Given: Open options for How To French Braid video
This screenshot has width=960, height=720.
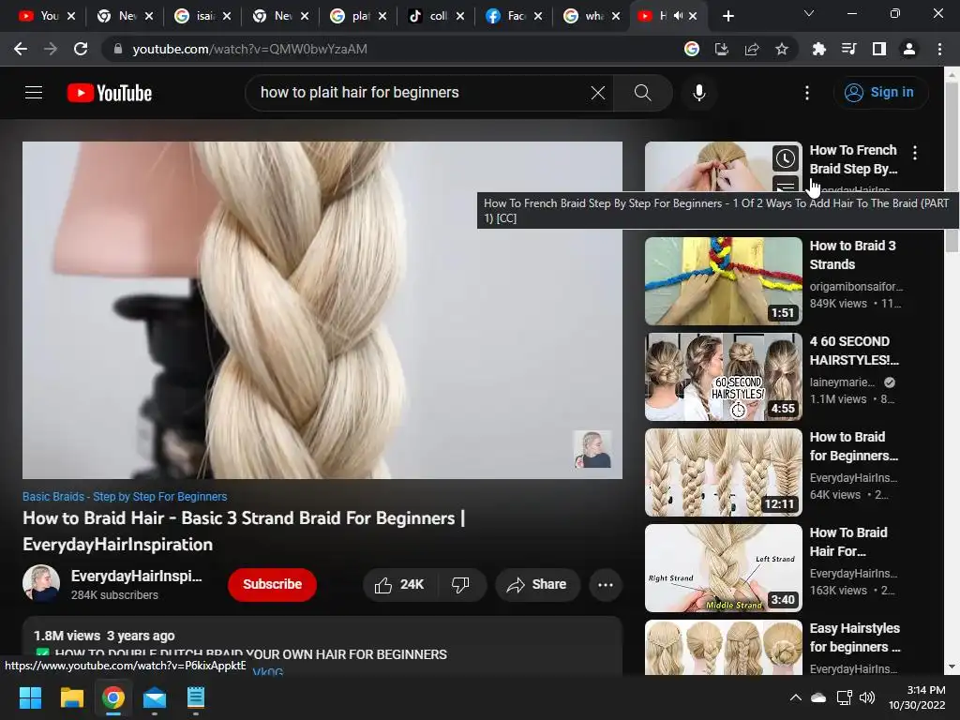Looking at the screenshot, I should point(915,153).
